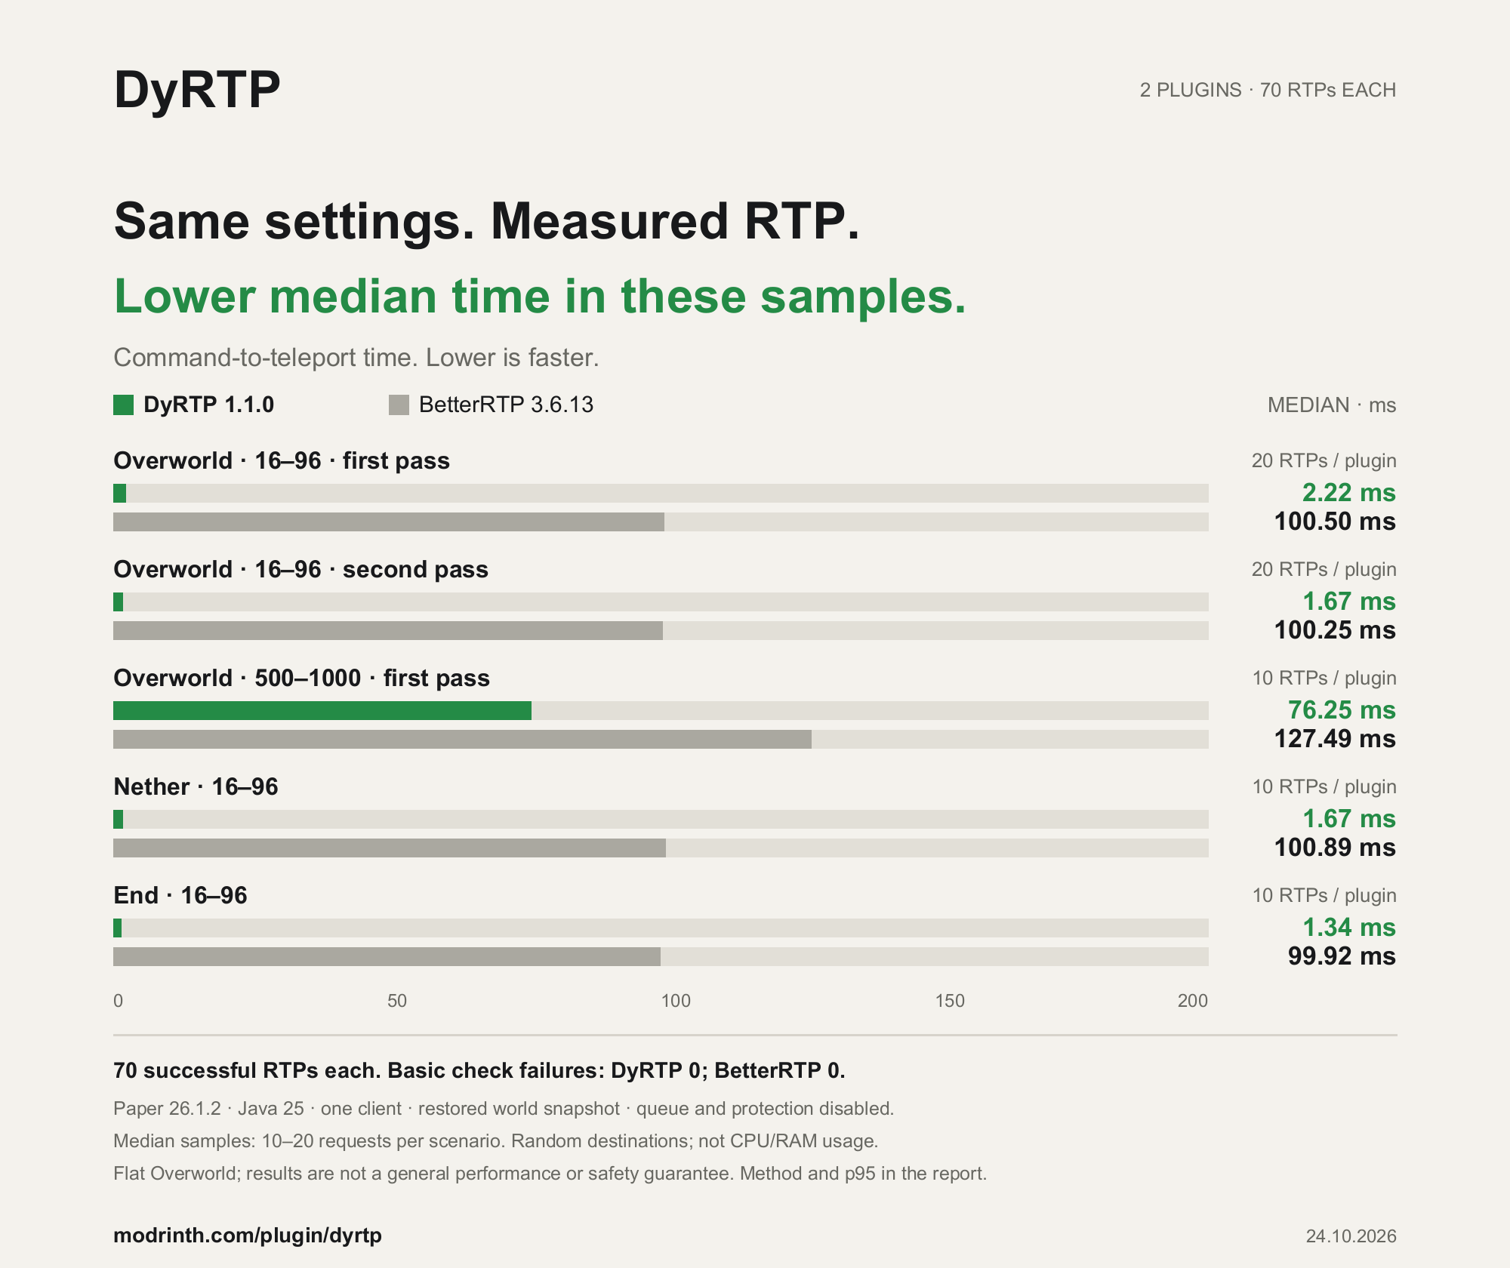Image resolution: width=1510 pixels, height=1268 pixels.
Task: Click the green bar for Overworld 16–96 first pass
Action: click(119, 493)
